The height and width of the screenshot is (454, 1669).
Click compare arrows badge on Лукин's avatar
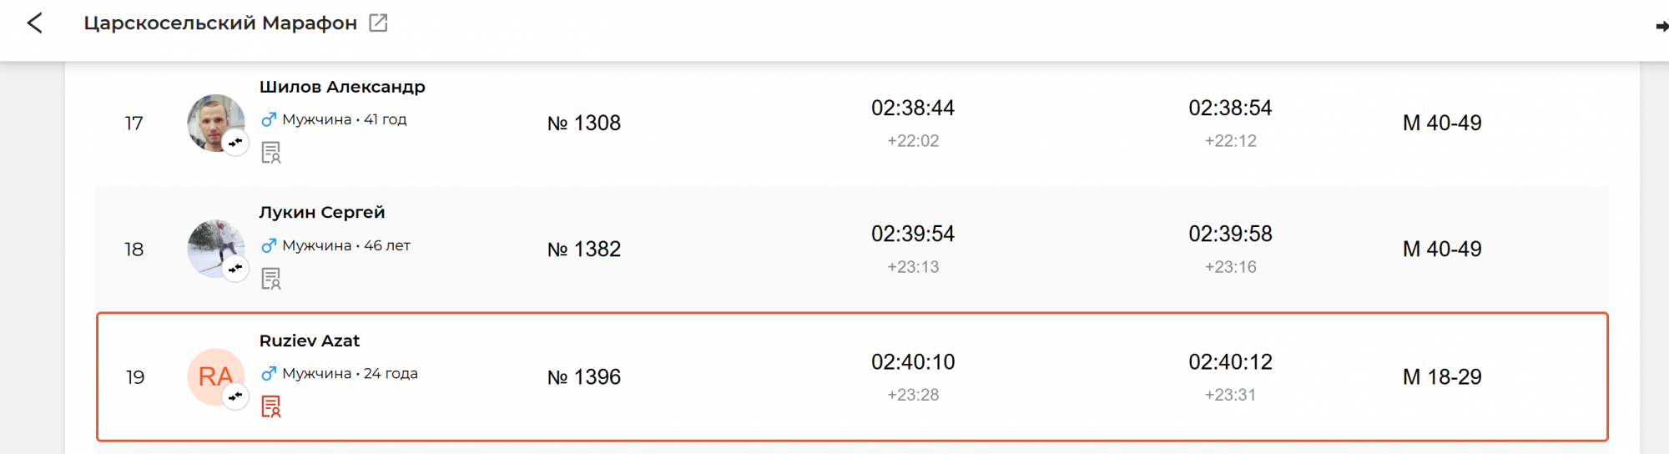coord(235,269)
